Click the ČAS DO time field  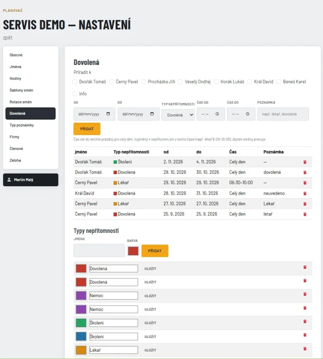click(x=241, y=114)
